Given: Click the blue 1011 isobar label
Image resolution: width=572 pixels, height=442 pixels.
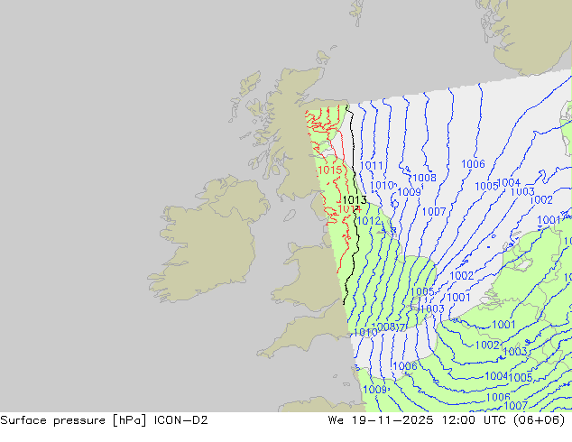Looking at the screenshot, I should point(372,166).
